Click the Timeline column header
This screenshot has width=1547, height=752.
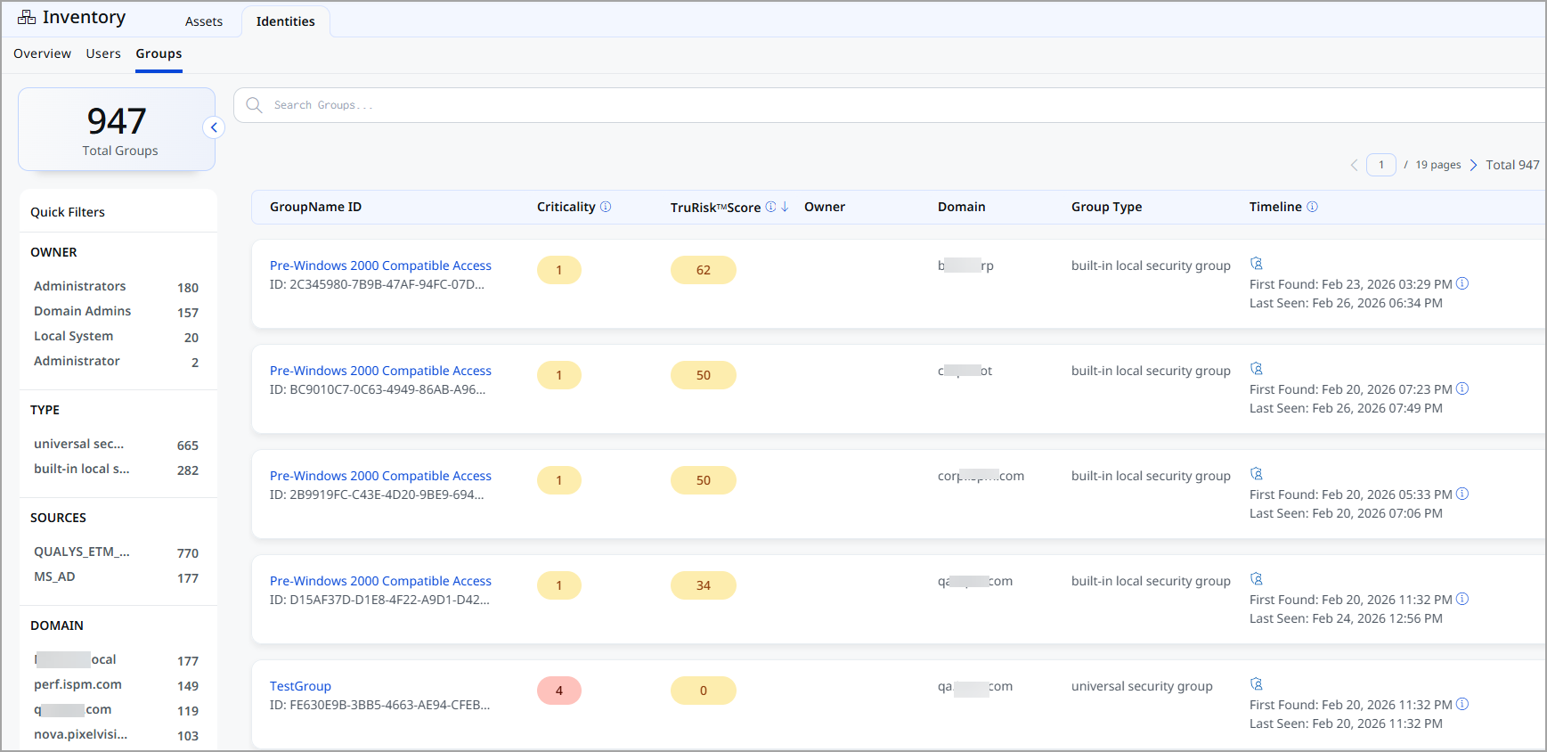tap(1275, 207)
